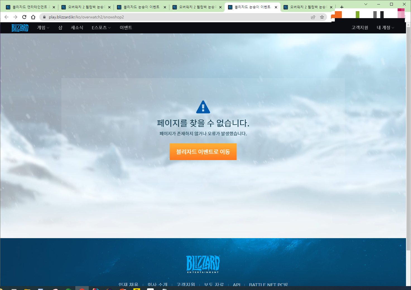
Task: Minimize the browser window
Action: click(x=379, y=4)
